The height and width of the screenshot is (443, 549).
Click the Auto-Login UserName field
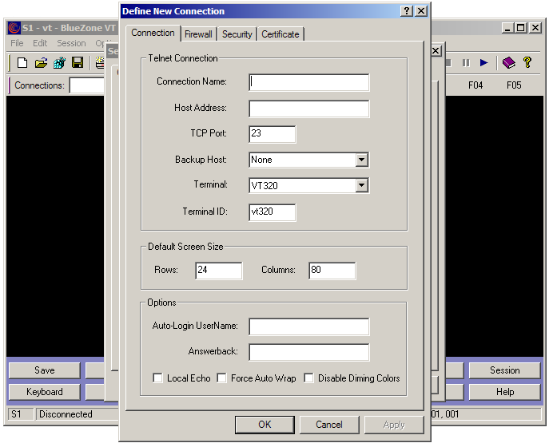[308, 326]
